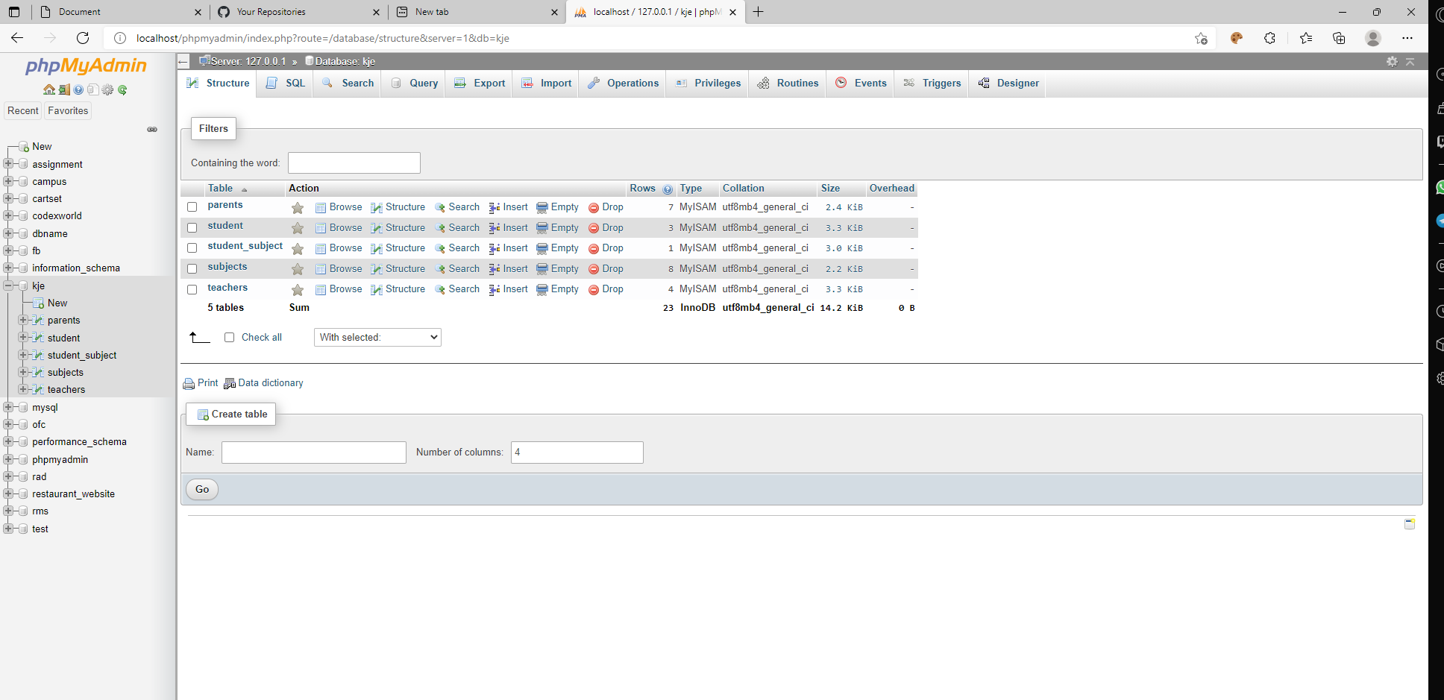Select the checkbox for the parents row
Image resolution: width=1444 pixels, height=700 pixels.
click(x=192, y=206)
